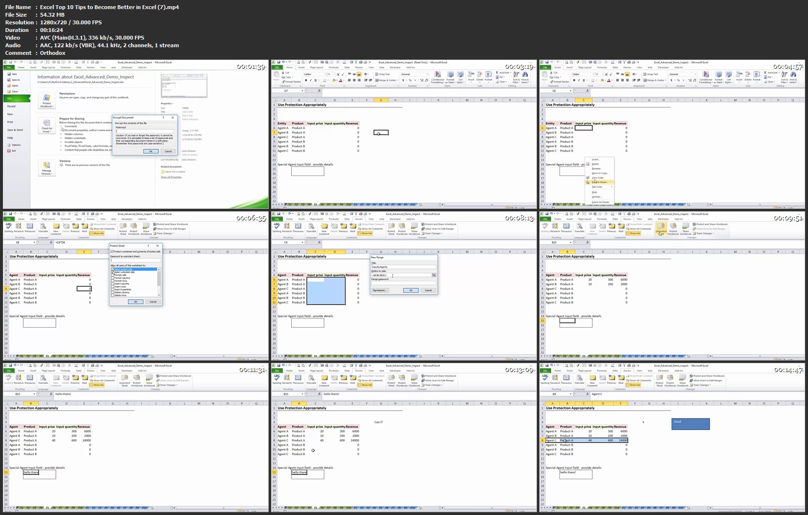The height and width of the screenshot is (515, 808).
Task: Open the Review tab in the 00:04:57 frame
Action: pyautogui.click(x=627, y=67)
